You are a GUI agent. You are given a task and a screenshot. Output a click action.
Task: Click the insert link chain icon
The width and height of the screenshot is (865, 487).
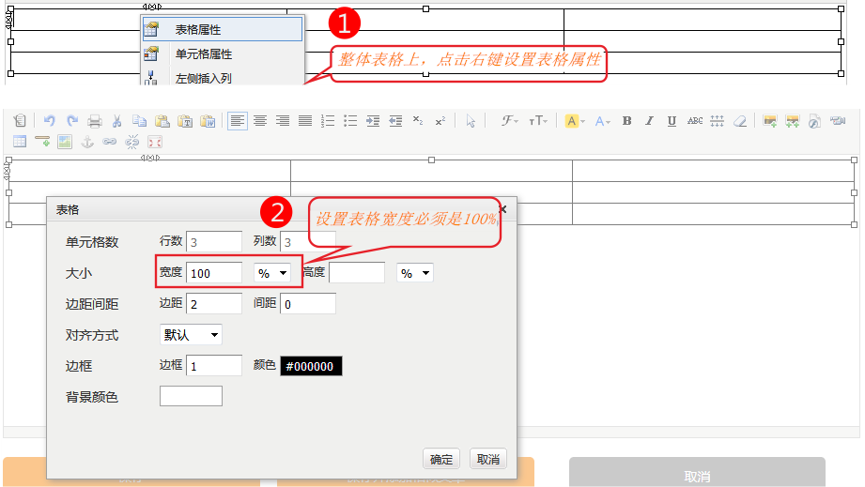click(110, 142)
